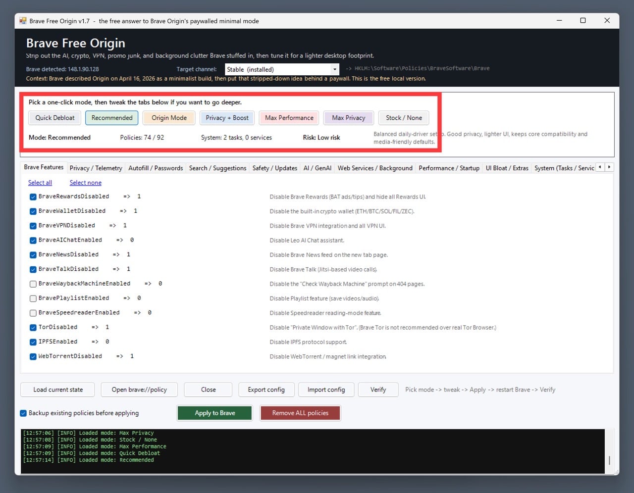Uncheck Backup existing policies before applying
Screen dimensions: 634x493
click(23, 413)
